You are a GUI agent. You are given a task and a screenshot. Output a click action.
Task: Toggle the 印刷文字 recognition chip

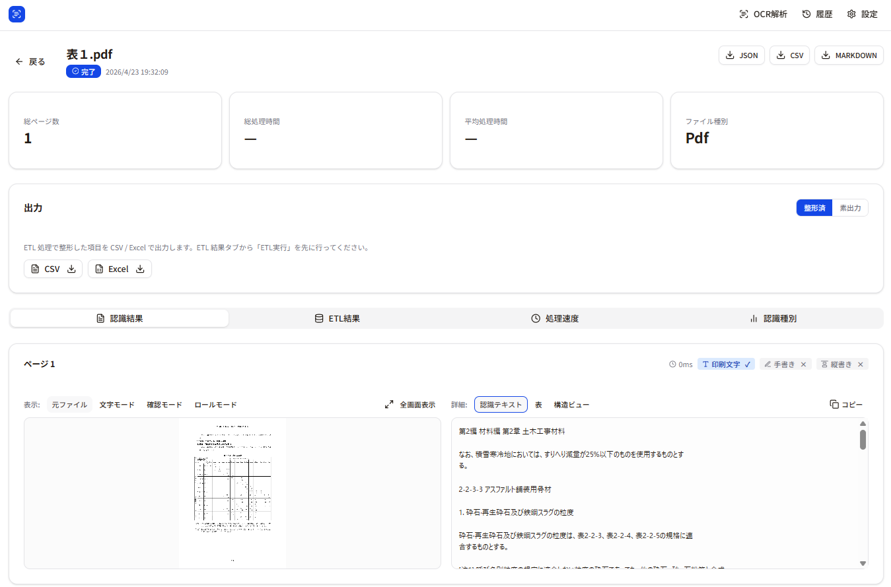pyautogui.click(x=726, y=364)
